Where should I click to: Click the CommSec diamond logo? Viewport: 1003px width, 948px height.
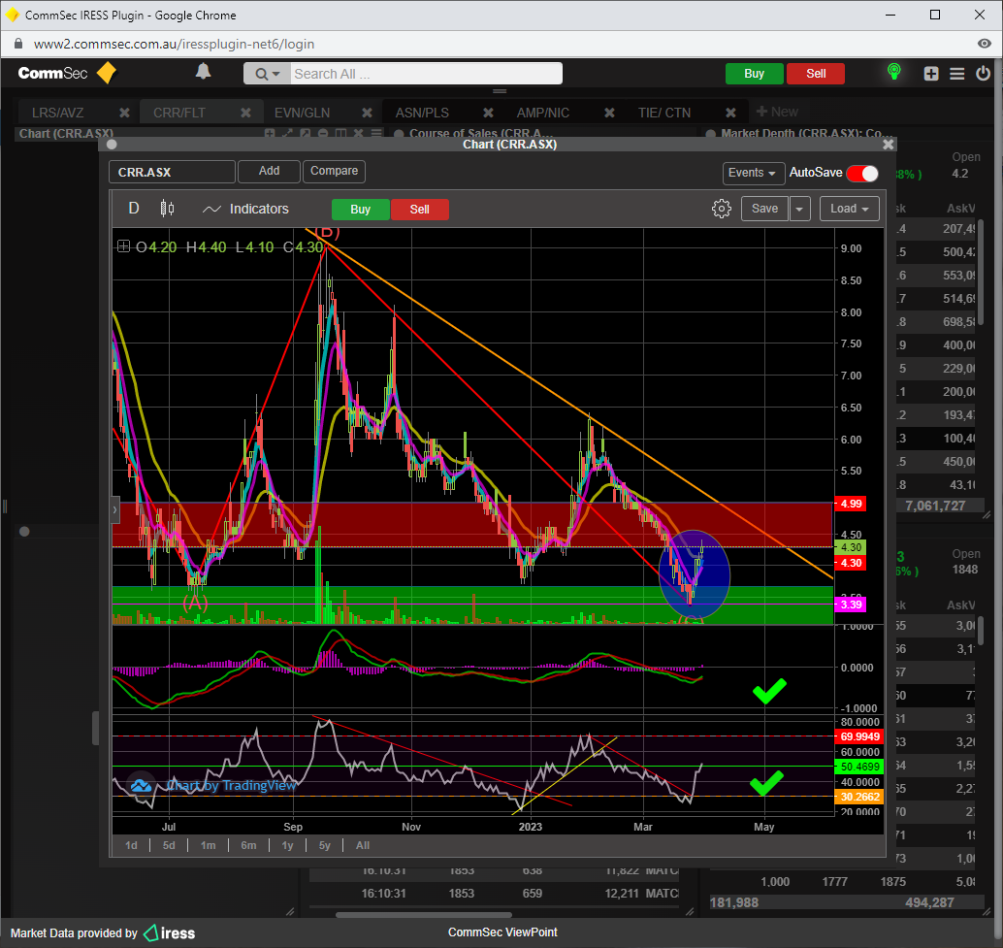(x=107, y=73)
